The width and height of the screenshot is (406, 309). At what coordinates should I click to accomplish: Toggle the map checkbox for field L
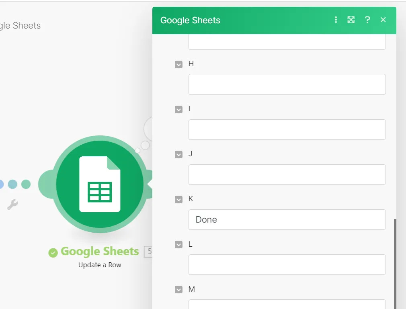pyautogui.click(x=178, y=245)
